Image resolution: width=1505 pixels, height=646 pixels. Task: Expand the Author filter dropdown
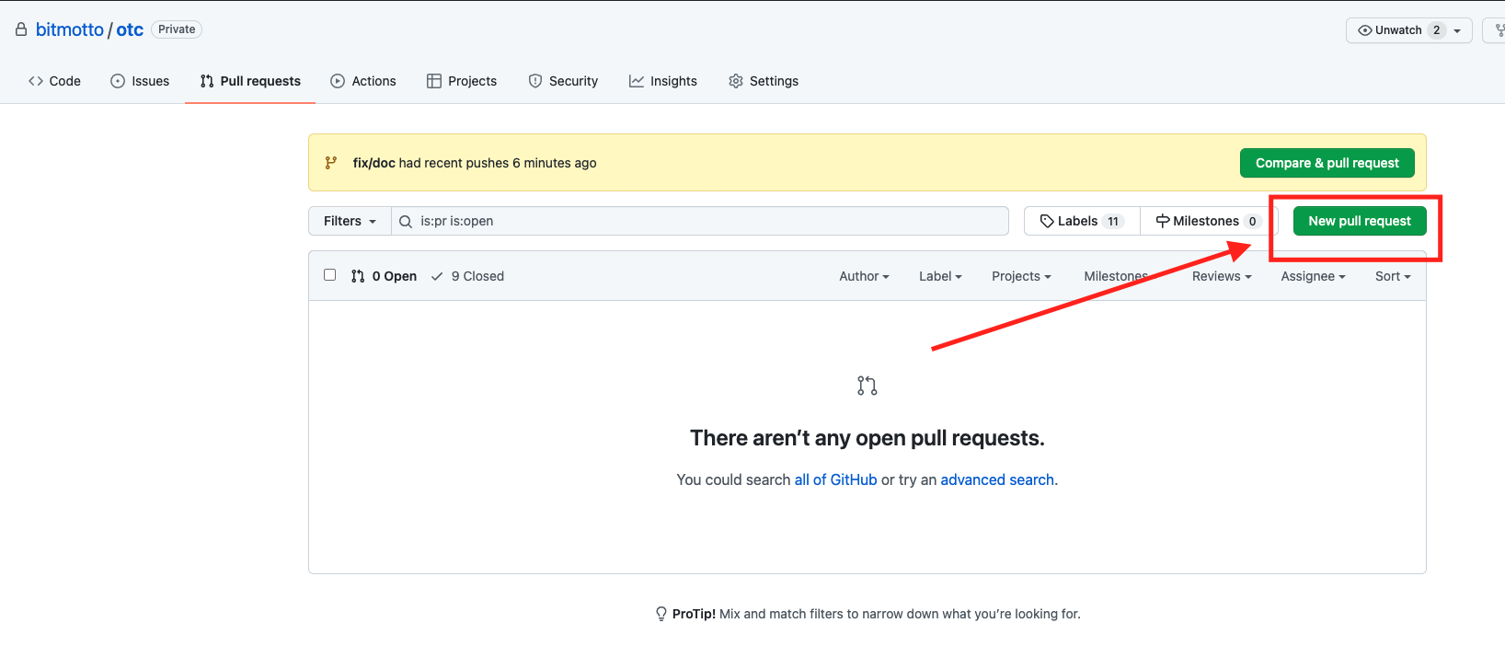[x=864, y=276]
